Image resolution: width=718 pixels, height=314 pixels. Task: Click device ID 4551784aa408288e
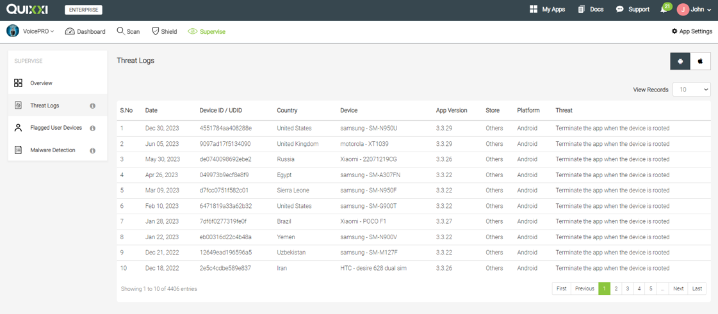pos(225,129)
